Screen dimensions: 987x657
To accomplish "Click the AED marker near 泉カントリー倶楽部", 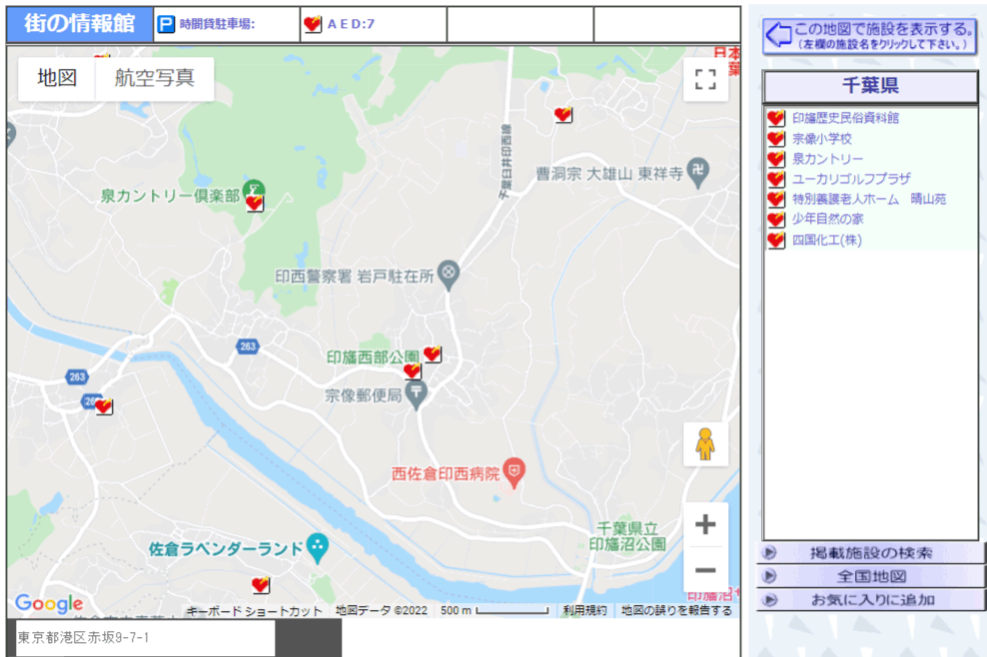I will click(255, 204).
